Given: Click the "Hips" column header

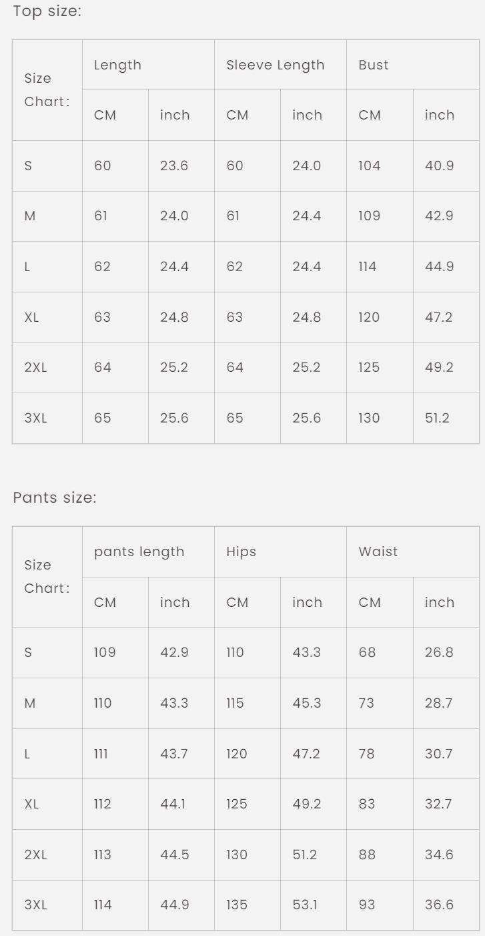Looking at the screenshot, I should point(241,552).
